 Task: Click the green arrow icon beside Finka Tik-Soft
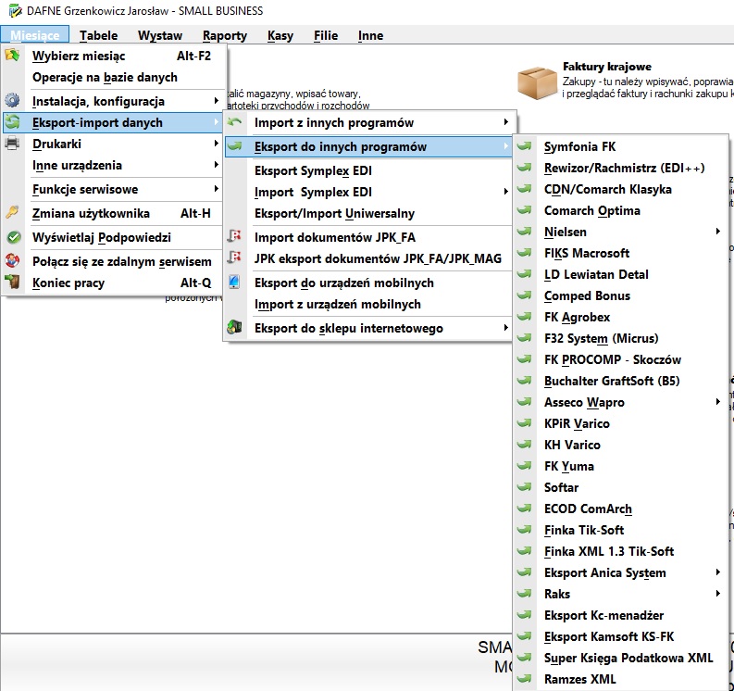[x=525, y=530]
